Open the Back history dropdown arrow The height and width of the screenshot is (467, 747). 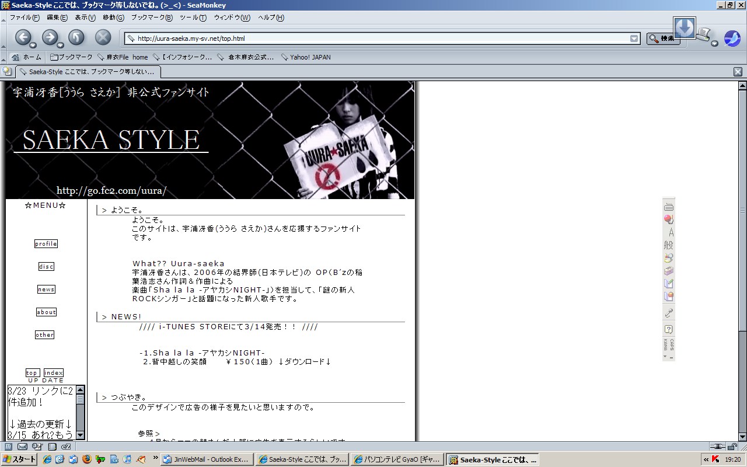[x=33, y=45]
